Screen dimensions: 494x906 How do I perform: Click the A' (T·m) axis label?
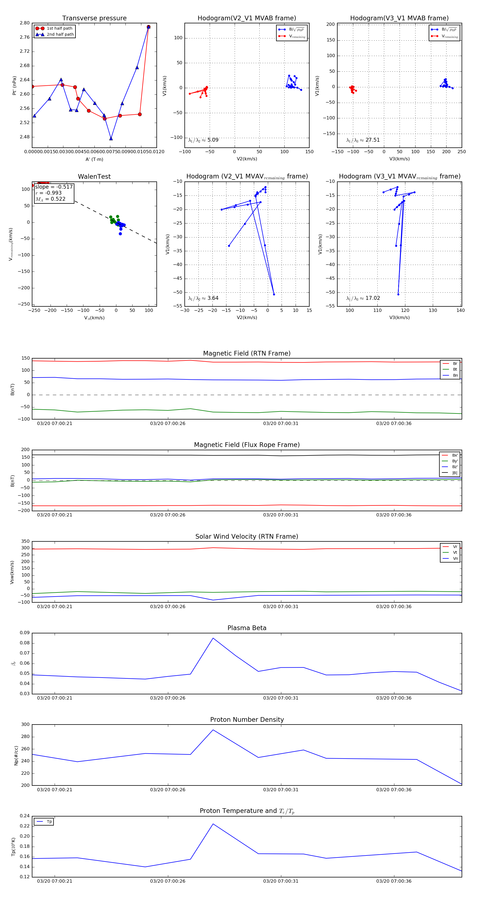pyautogui.click(x=94, y=159)
